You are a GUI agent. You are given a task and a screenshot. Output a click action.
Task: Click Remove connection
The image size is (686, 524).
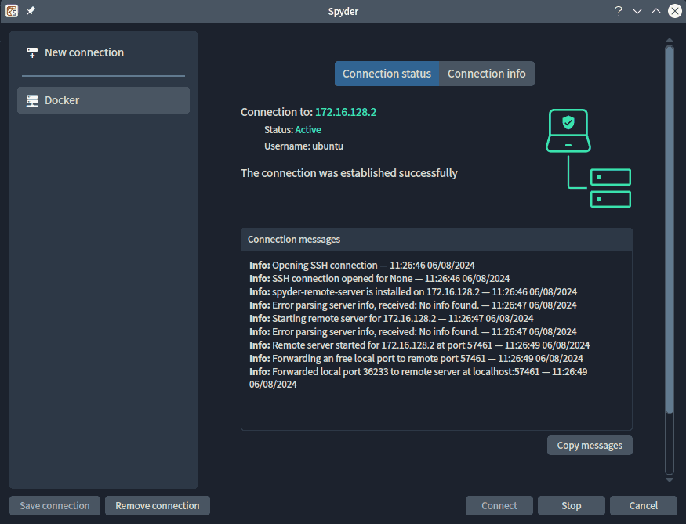(x=157, y=505)
